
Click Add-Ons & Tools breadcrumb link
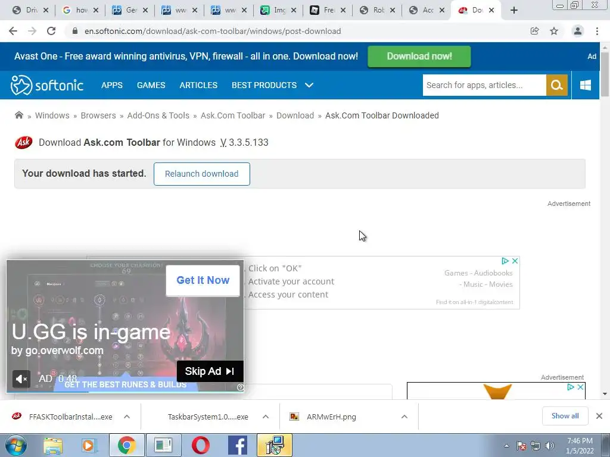158,115
